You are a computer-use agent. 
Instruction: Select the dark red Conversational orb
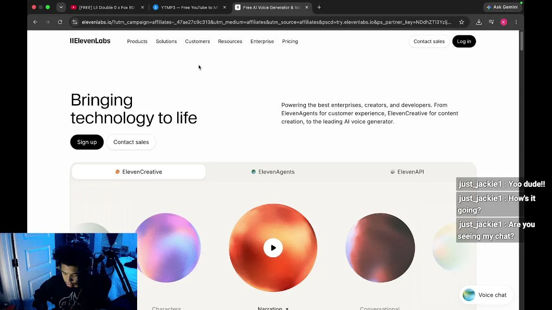click(380, 248)
